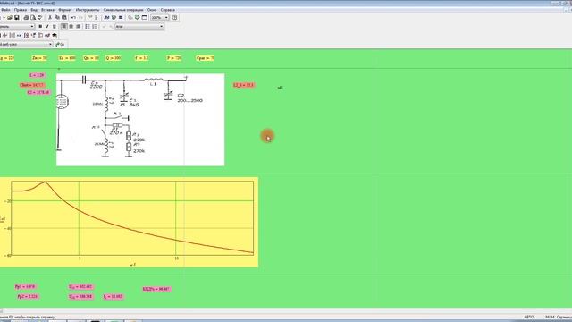Print the worksheet using the printer icon
572x322 pixels.
coord(26,18)
